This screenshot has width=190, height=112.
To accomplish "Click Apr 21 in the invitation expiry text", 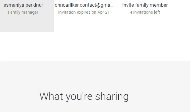I will pyautogui.click(x=103, y=12).
